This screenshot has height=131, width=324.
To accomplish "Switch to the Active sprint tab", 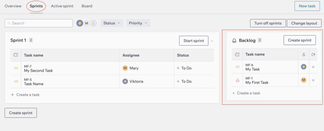I will coord(62,6).
